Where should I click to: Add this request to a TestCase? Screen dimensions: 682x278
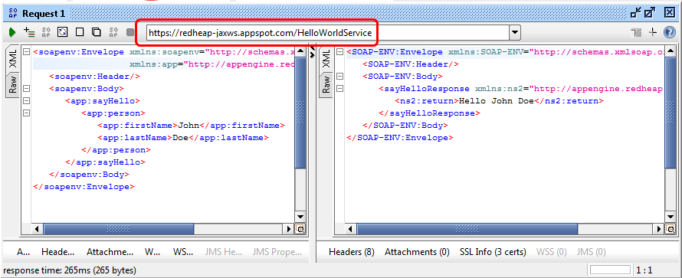pyautogui.click(x=29, y=32)
